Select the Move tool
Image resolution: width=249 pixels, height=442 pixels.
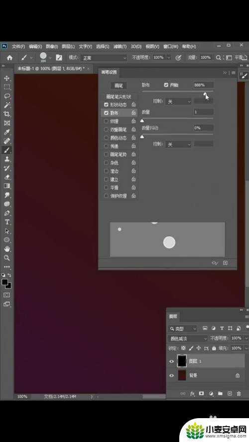(x=7, y=78)
